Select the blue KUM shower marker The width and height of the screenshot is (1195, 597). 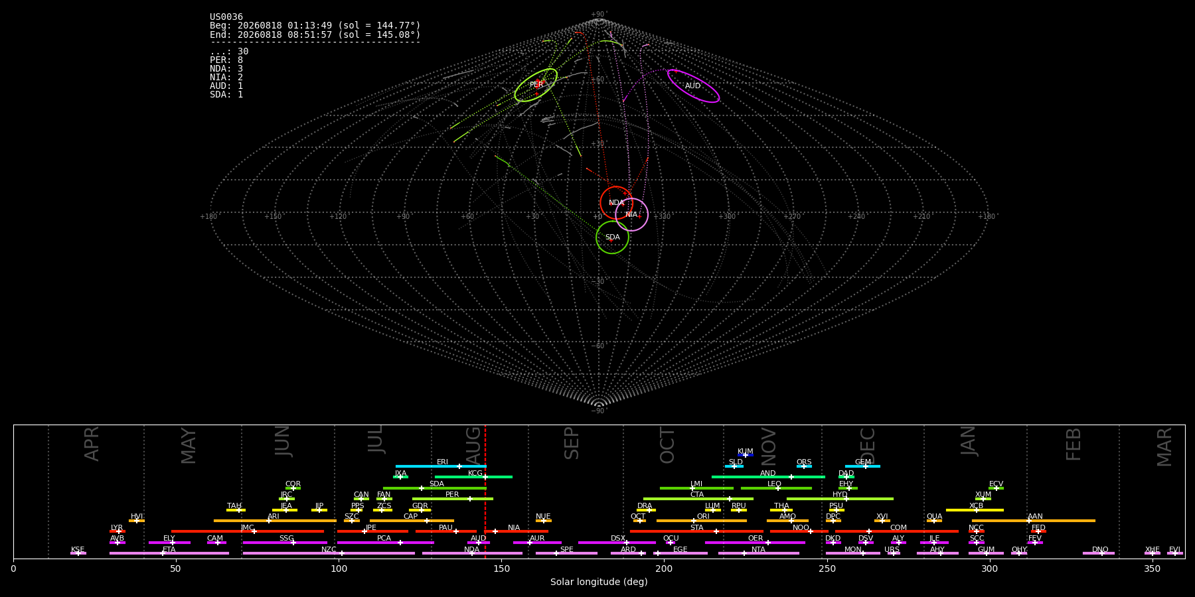(746, 455)
